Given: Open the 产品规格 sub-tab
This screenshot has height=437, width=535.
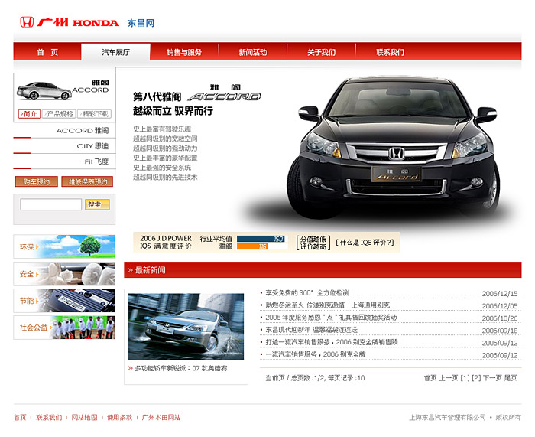Looking at the screenshot, I should coord(59,114).
